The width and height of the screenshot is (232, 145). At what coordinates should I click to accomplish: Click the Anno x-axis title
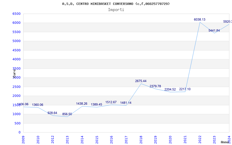(x=225, y=142)
